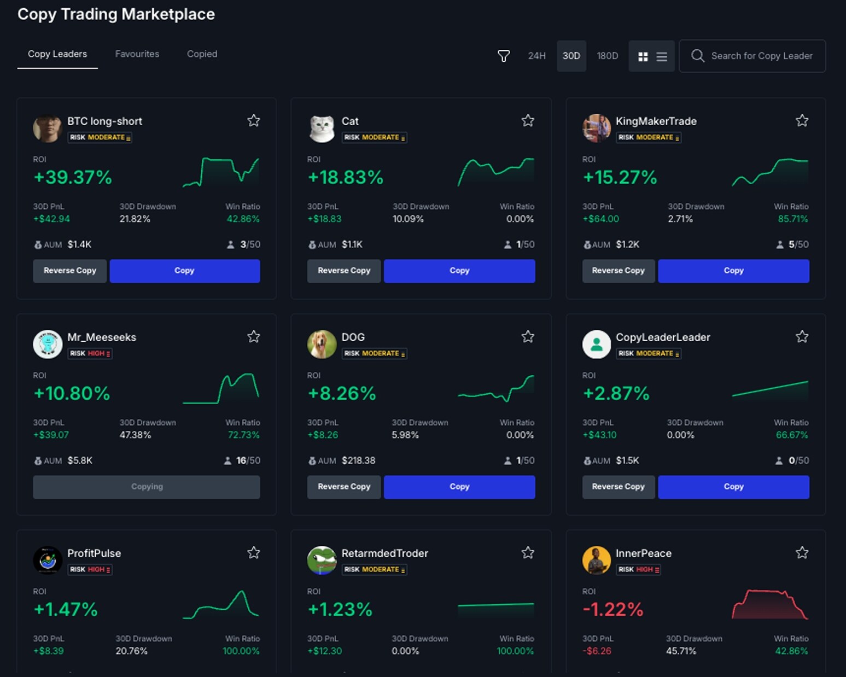The image size is (846, 677).
Task: Open the filter funnel icon
Action: click(x=503, y=56)
